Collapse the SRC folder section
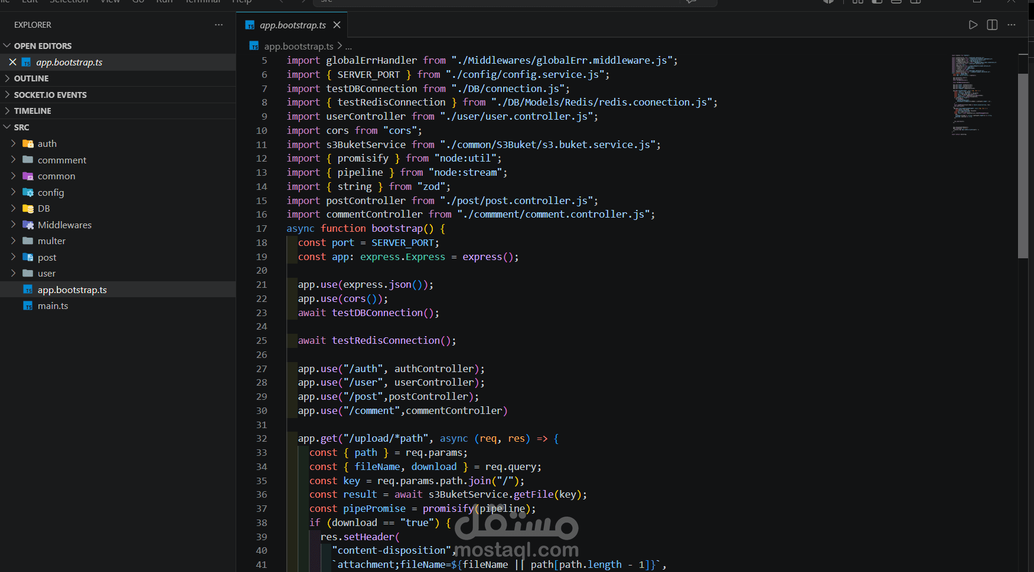Image resolution: width=1034 pixels, height=572 pixels. (x=7, y=127)
